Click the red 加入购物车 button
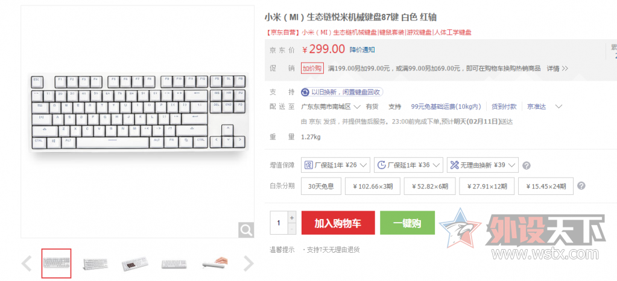Screen dimensions: 617x281 (338, 223)
